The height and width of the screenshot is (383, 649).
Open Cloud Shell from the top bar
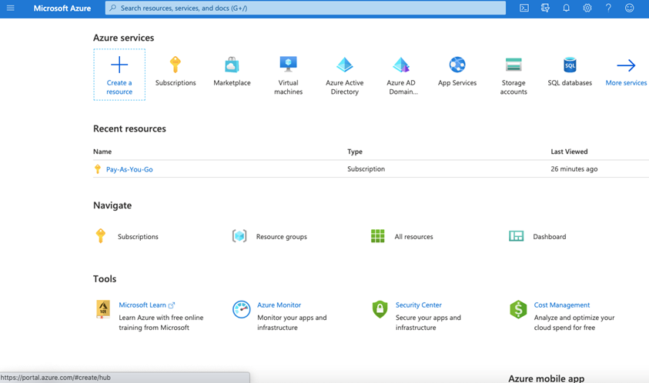524,8
